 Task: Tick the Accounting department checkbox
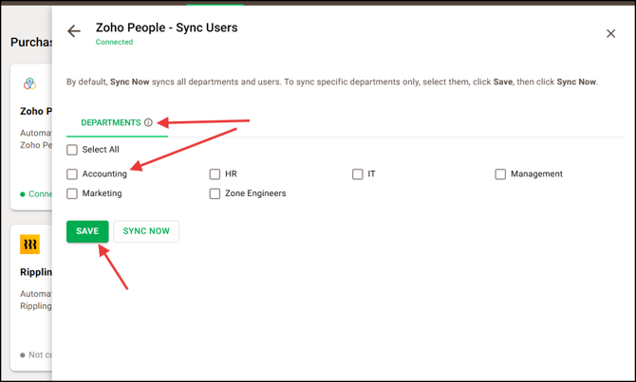click(72, 174)
